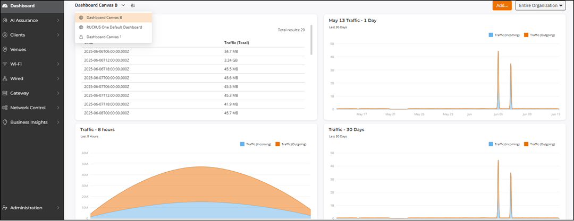Click the Wired network icon in the sidebar
This screenshot has height=221, width=574.
coord(5,78)
